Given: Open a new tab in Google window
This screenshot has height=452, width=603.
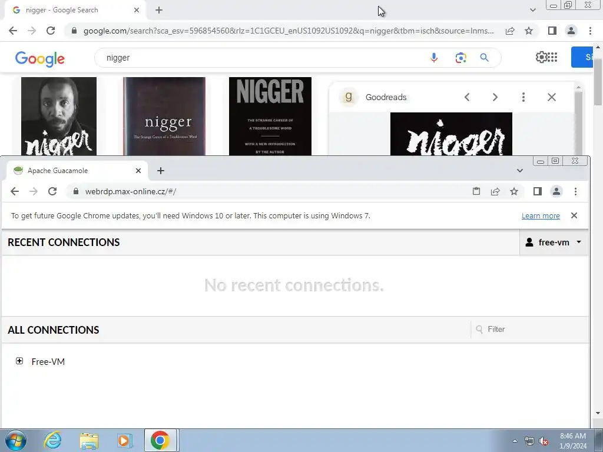Looking at the screenshot, I should [159, 10].
